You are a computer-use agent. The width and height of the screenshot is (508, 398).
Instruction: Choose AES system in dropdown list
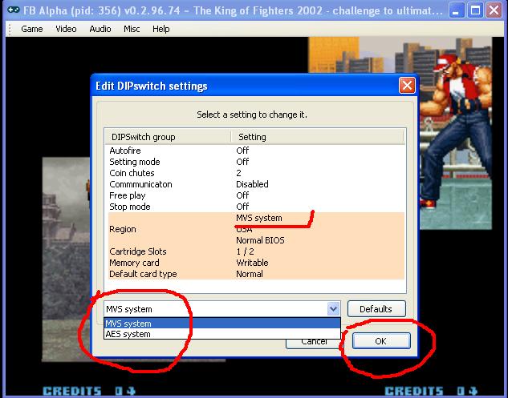coord(222,334)
